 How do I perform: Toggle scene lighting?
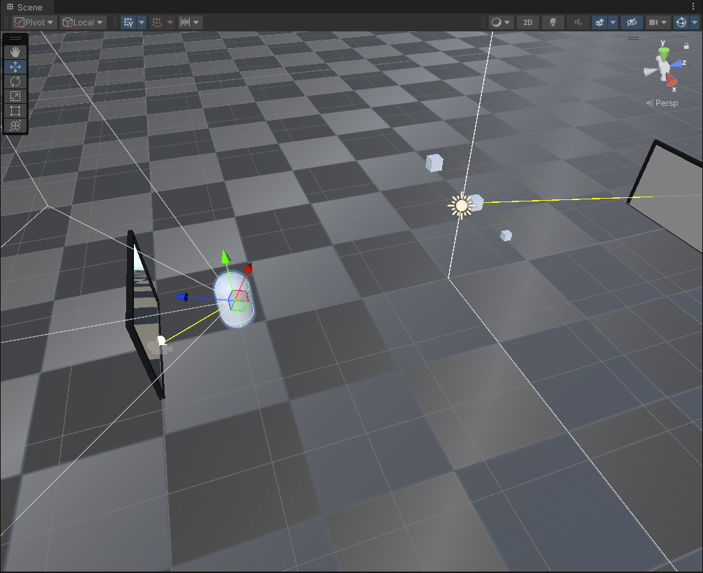click(x=553, y=22)
